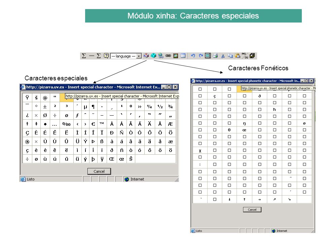Insert the Œ uppercase ligature character
Screen dimensions: 323x242
pyautogui.click(x=112, y=159)
